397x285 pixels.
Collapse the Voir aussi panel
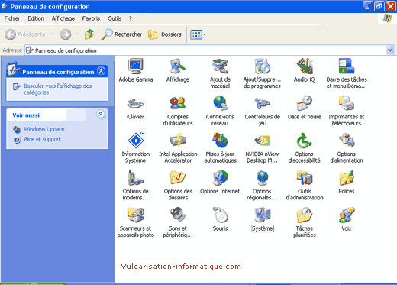pyautogui.click(x=101, y=114)
